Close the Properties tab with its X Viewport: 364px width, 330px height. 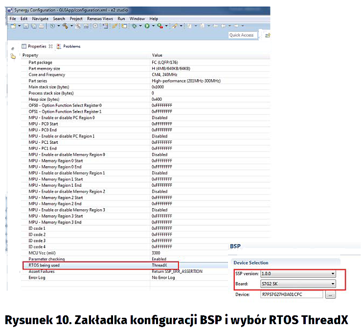point(51,46)
